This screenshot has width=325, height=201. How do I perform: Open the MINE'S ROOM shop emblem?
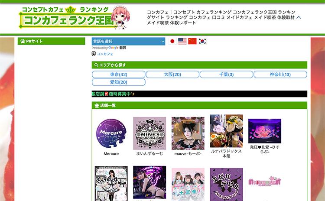pos(149,133)
